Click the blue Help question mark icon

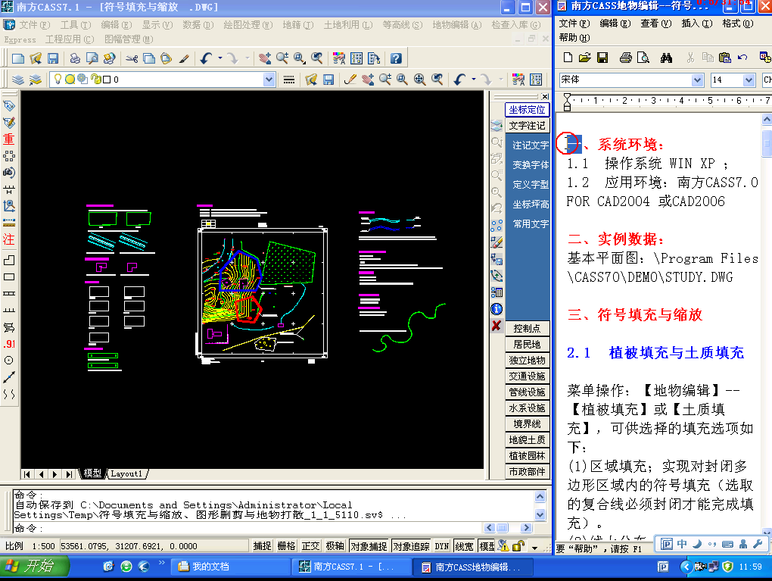point(396,58)
